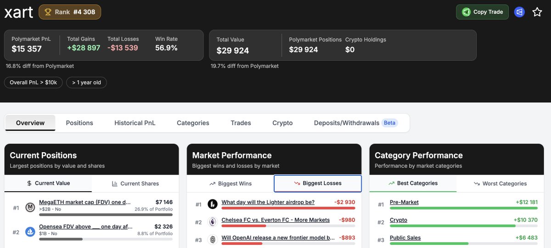Click the trophy icon in Rank badge
Screen dimensions: 551x248
pos(47,12)
